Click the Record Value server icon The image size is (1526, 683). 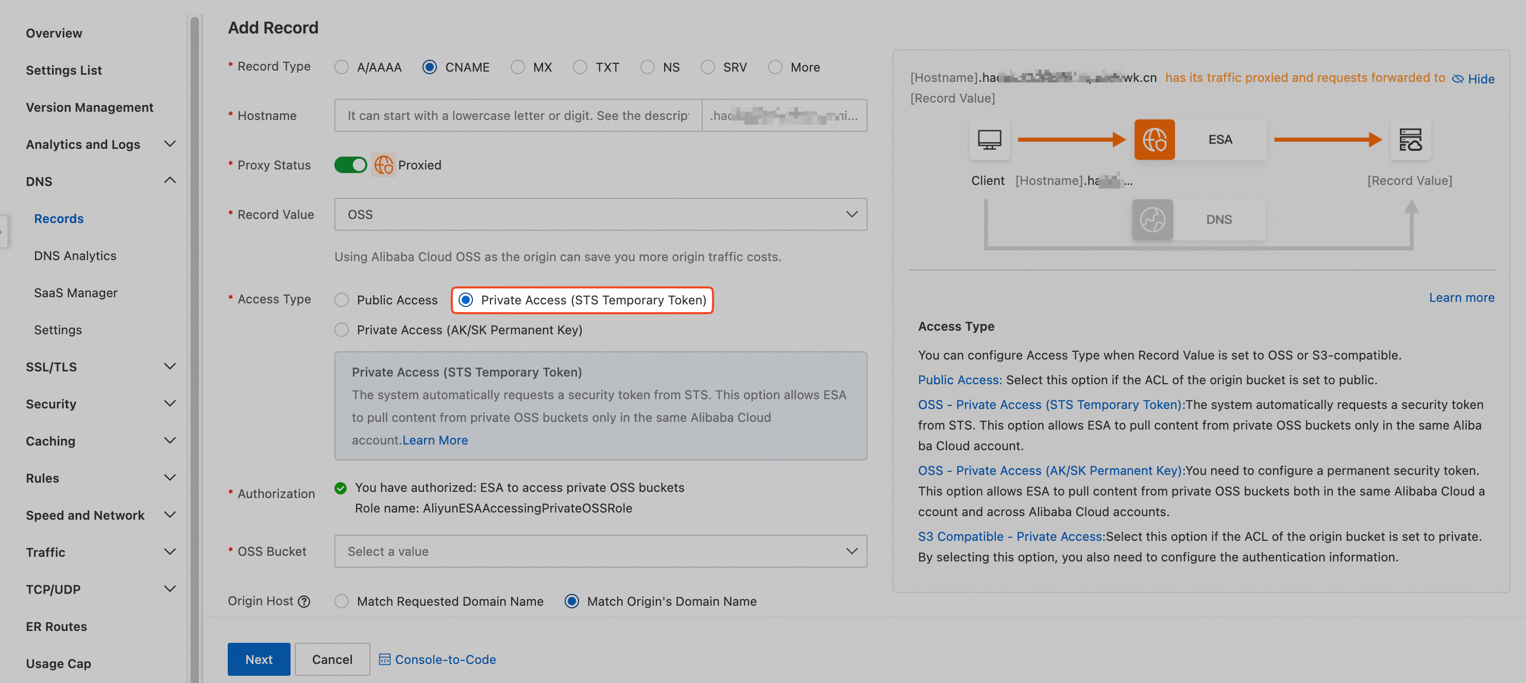click(x=1410, y=140)
